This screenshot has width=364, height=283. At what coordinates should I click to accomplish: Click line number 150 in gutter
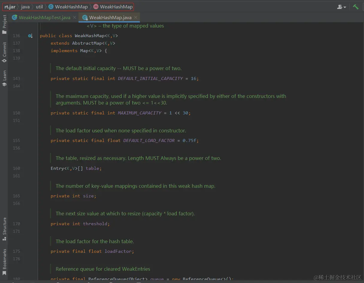16,113
